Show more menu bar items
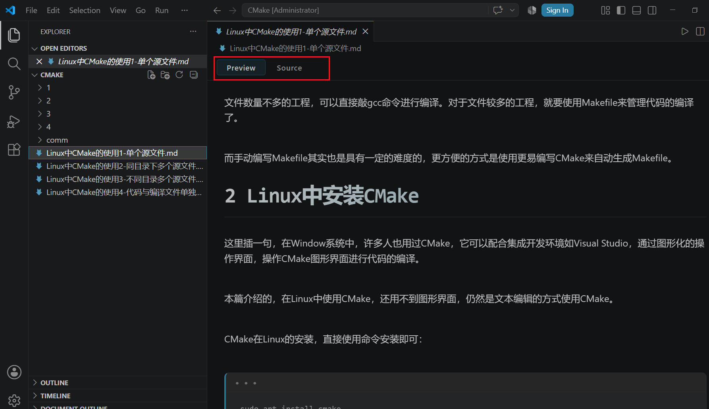The height and width of the screenshot is (409, 709). [x=185, y=10]
